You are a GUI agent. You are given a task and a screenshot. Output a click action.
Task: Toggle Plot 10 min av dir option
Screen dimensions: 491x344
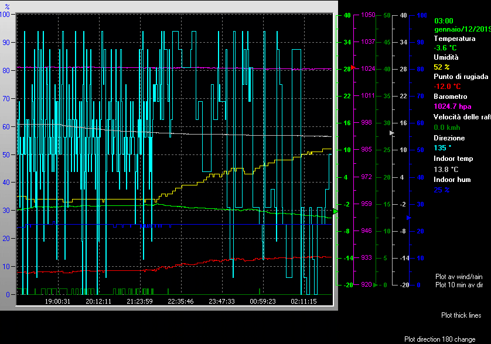click(459, 284)
